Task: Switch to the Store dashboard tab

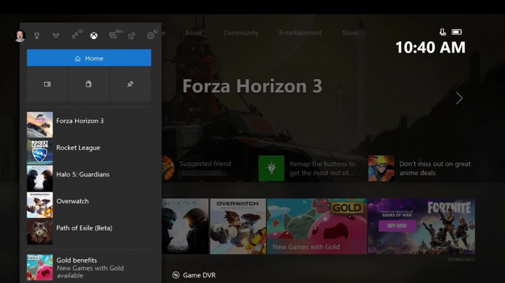Action: click(x=350, y=33)
